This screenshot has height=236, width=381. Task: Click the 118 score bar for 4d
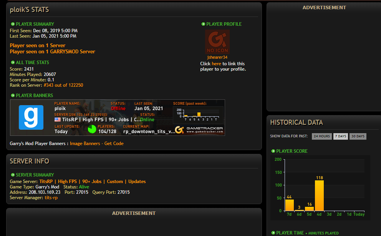319,195
